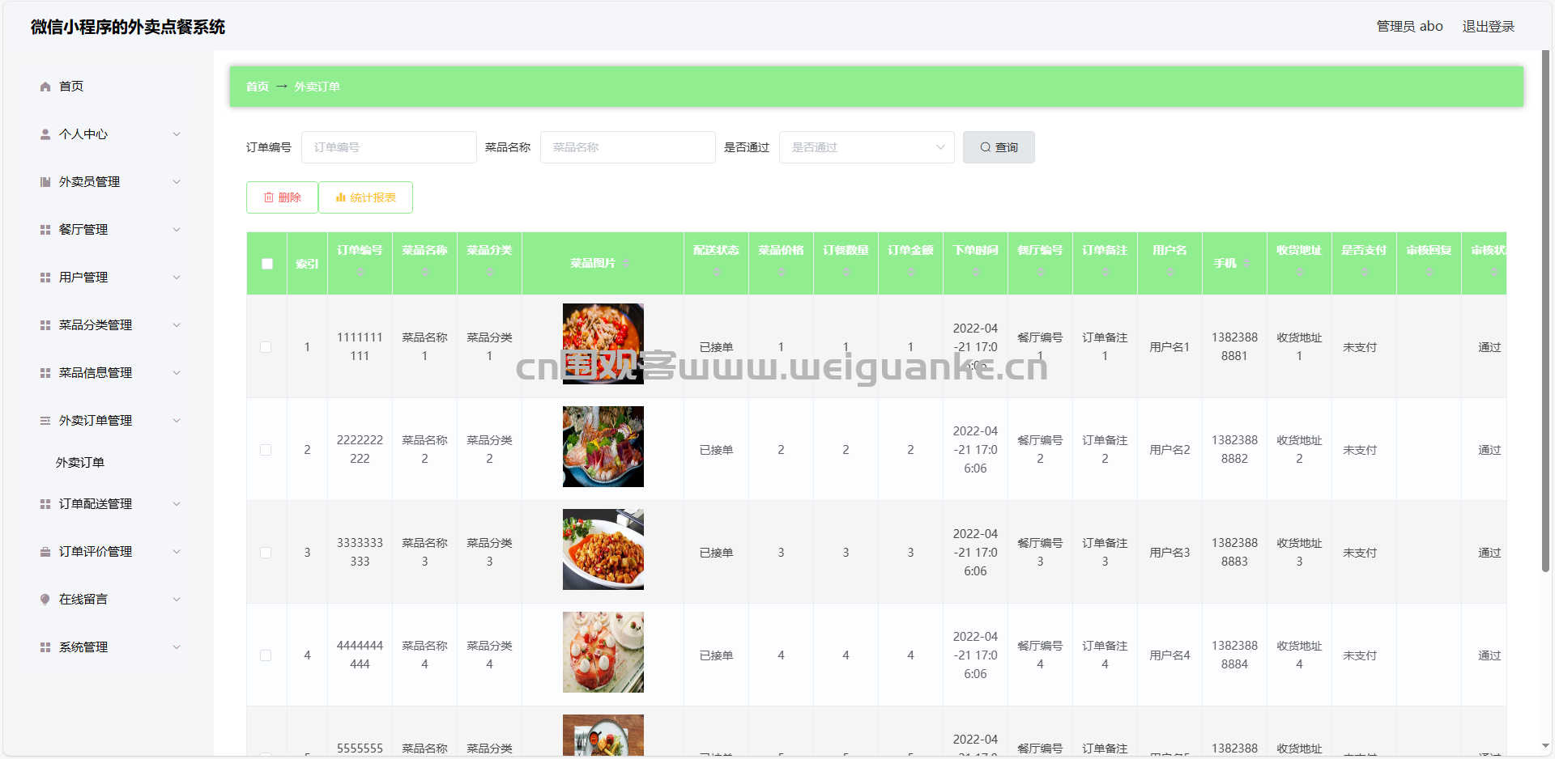Screen dimensions: 1555x759
Task: Check the checkbox for order 1111111111
Action: (266, 347)
